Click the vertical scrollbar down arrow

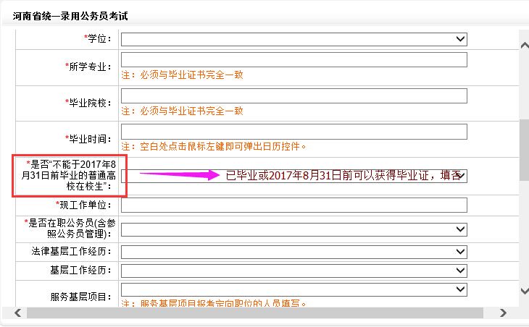523,290
